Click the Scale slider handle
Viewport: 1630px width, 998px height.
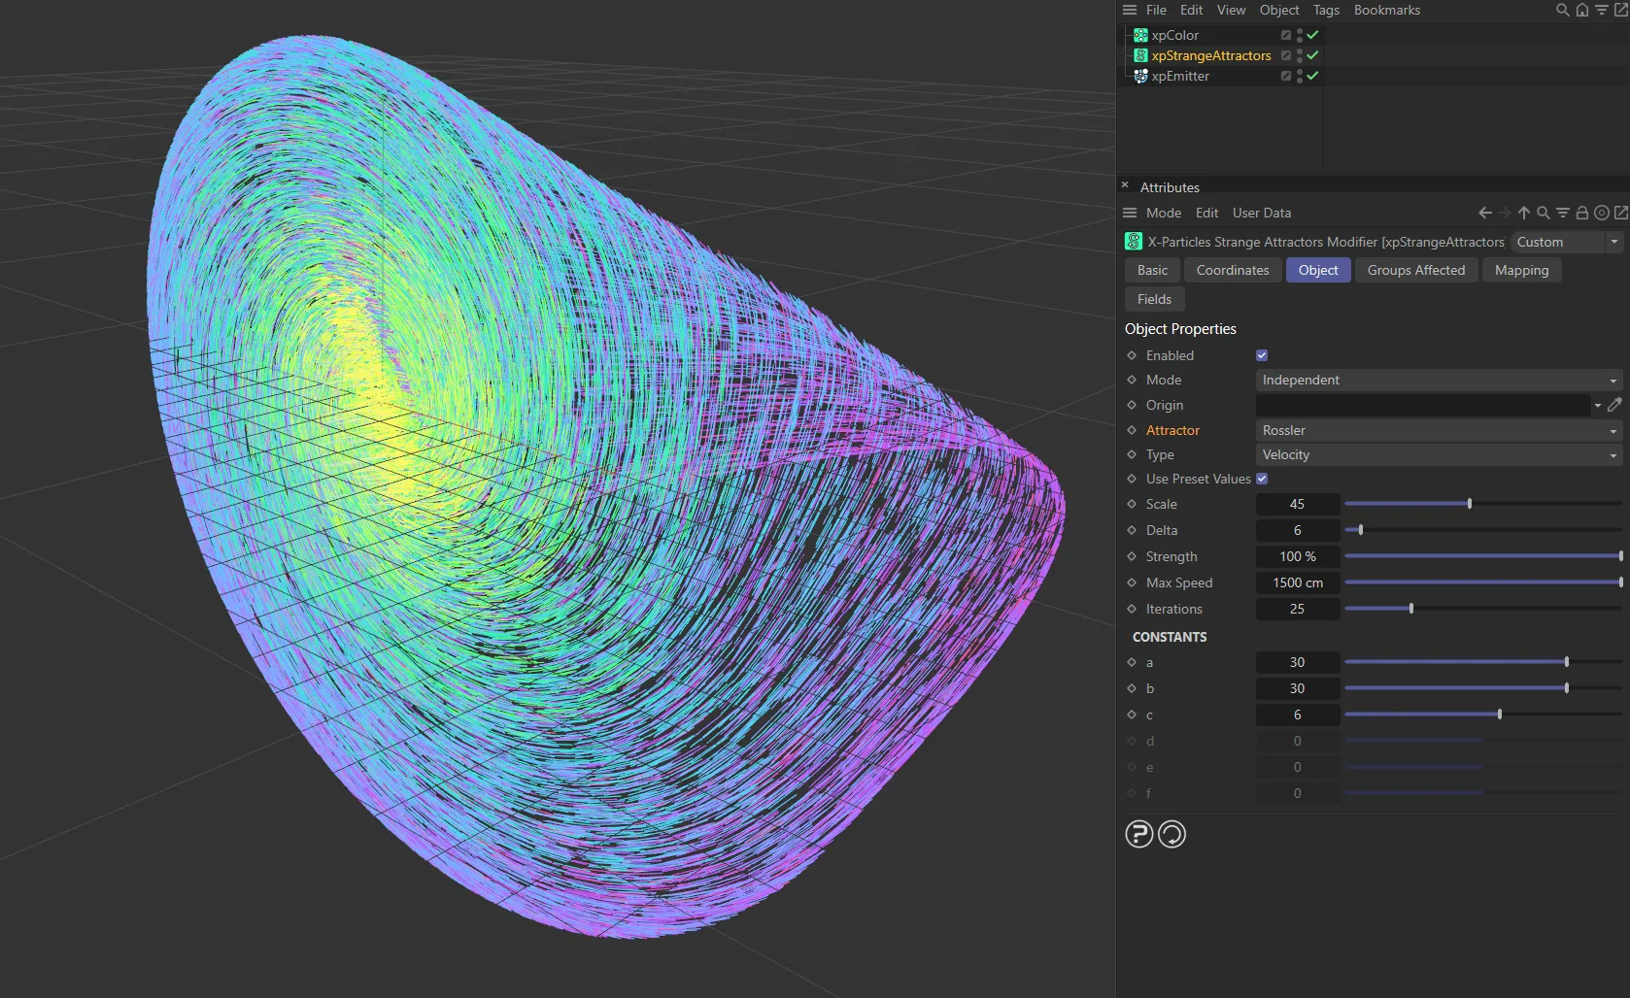click(1470, 504)
